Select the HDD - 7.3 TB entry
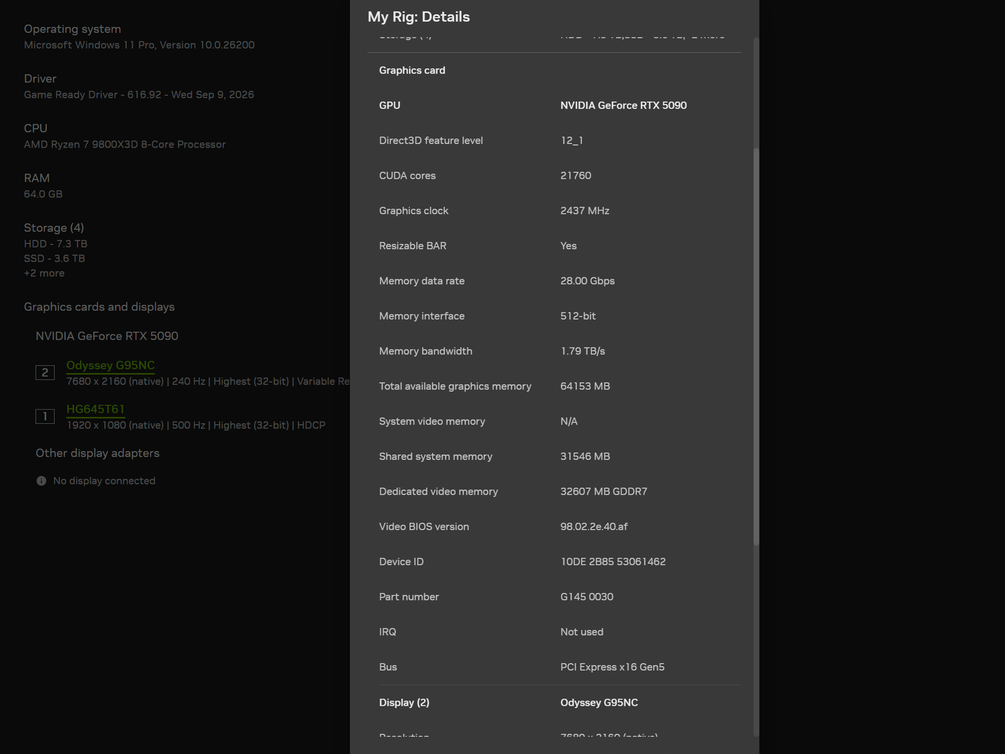 [55, 244]
